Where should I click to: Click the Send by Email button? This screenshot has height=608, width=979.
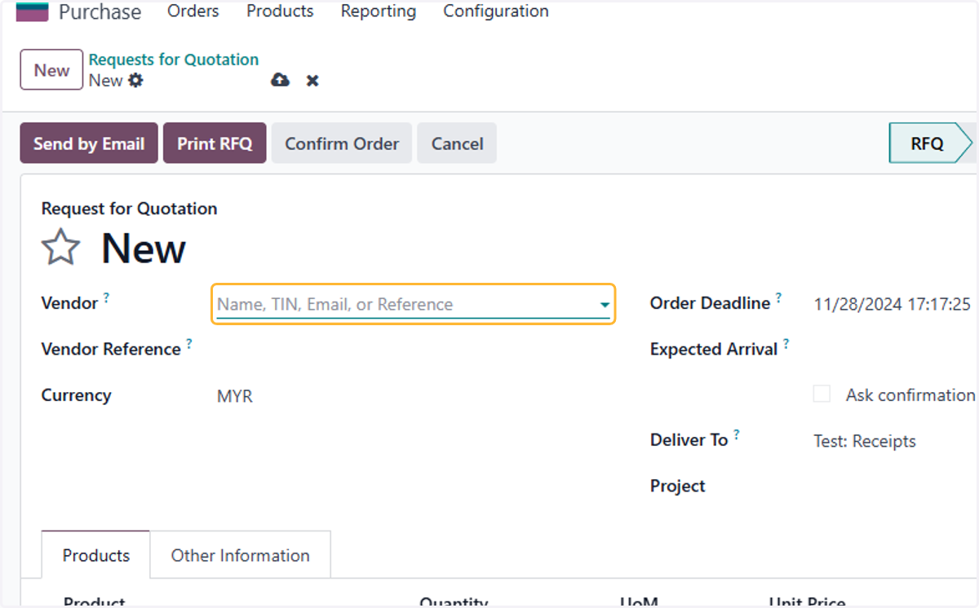[x=89, y=143]
